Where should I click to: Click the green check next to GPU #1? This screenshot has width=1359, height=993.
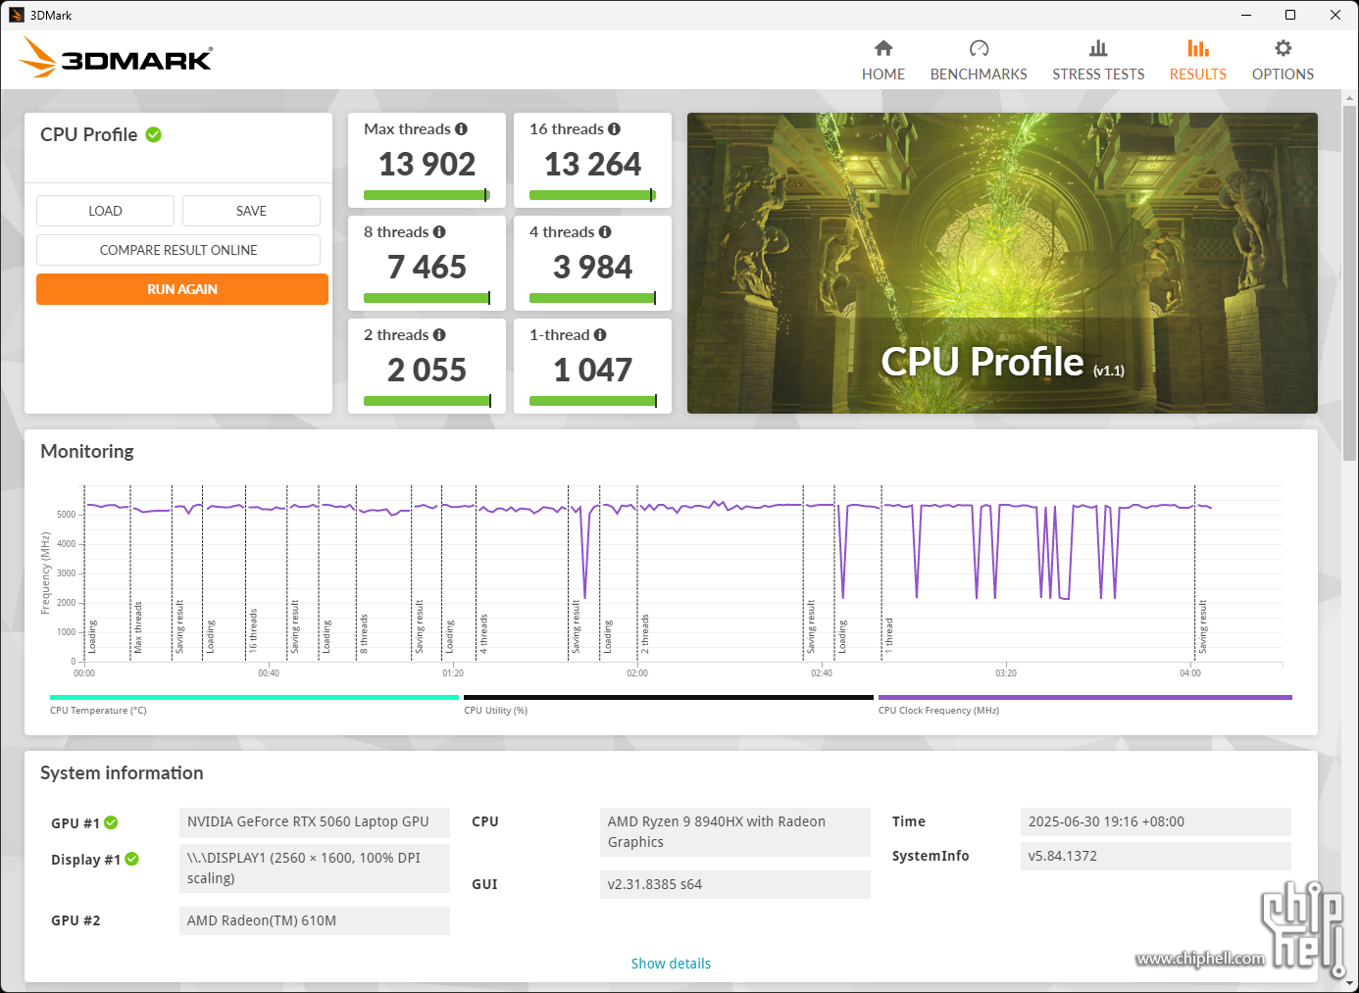111,822
